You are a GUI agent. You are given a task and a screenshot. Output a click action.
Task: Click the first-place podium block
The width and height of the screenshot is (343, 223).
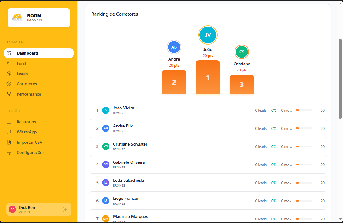pos(208,77)
